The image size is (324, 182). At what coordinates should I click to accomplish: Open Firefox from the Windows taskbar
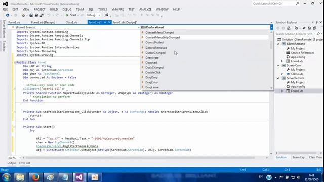click(x=35, y=177)
